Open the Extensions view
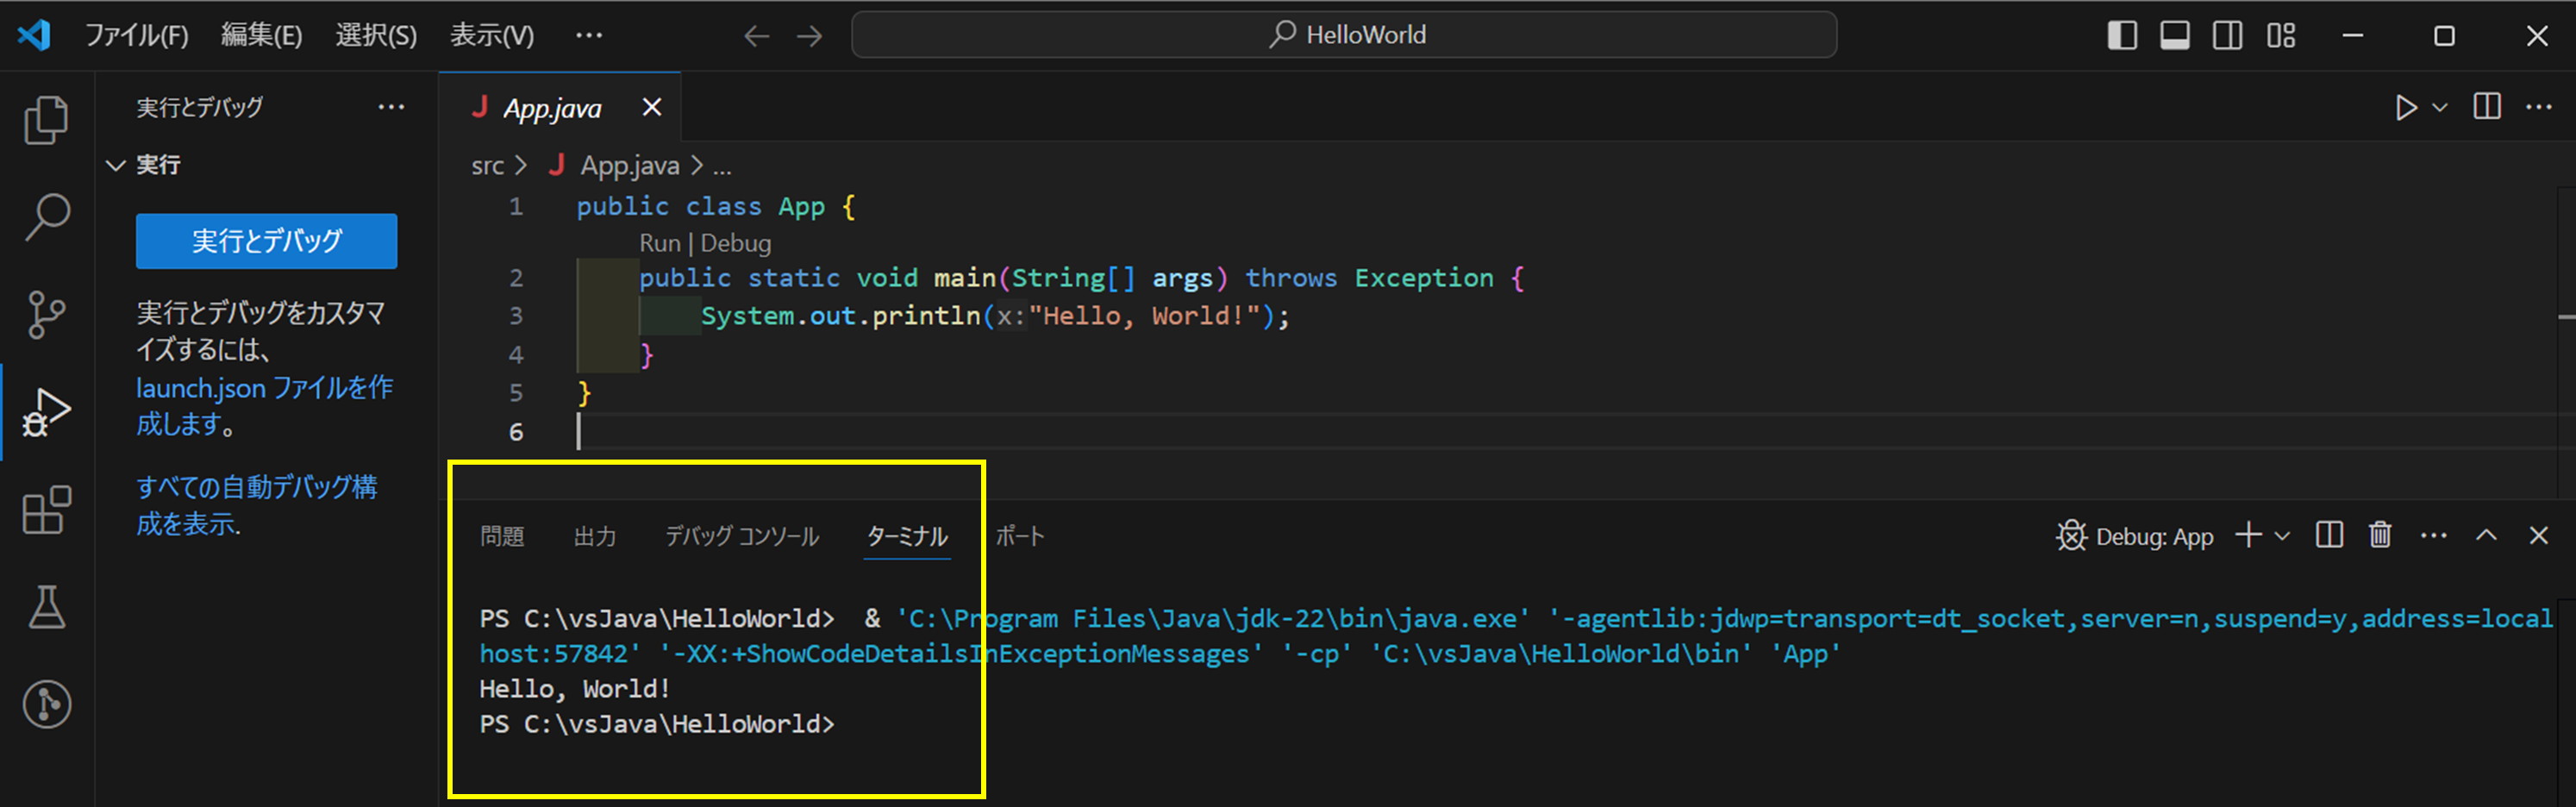The image size is (2576, 807). click(46, 510)
